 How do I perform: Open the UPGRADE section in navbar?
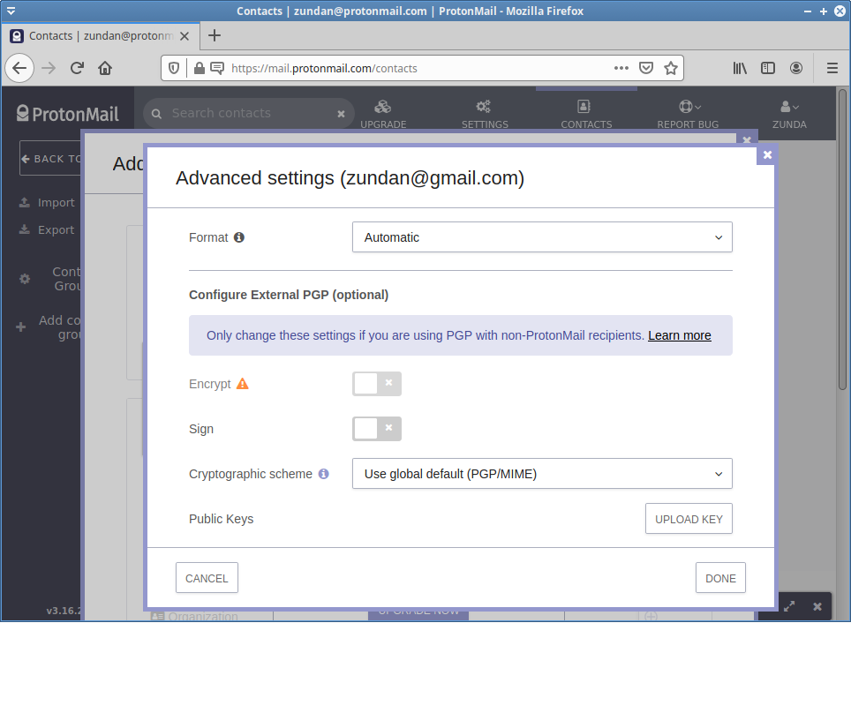click(383, 114)
